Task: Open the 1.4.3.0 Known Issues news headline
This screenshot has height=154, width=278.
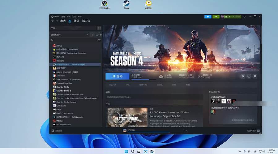Action: [x=169, y=114]
